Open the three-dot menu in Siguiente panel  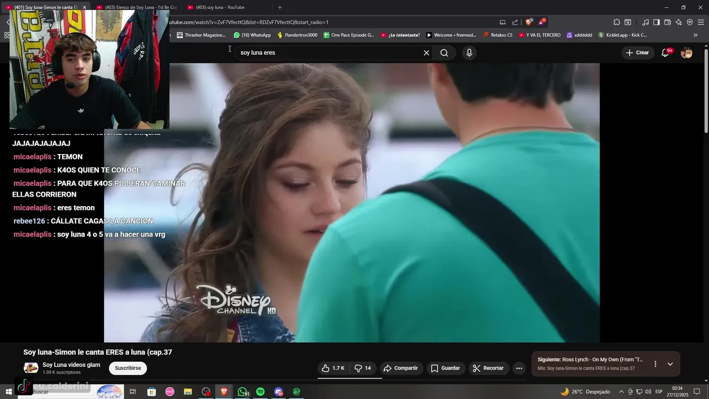click(x=655, y=364)
